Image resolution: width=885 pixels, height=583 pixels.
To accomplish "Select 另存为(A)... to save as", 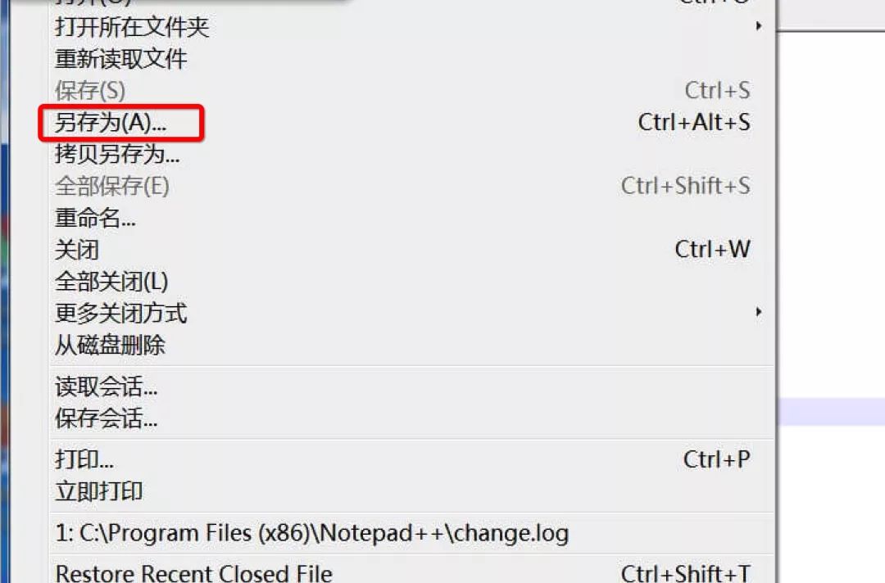I will 411,122.
